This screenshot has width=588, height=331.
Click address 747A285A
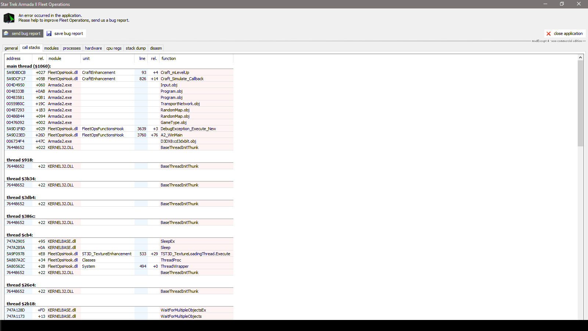16,248
